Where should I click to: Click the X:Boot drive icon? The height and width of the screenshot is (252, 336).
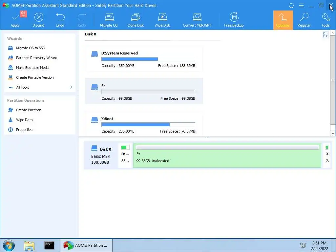coord(94,119)
